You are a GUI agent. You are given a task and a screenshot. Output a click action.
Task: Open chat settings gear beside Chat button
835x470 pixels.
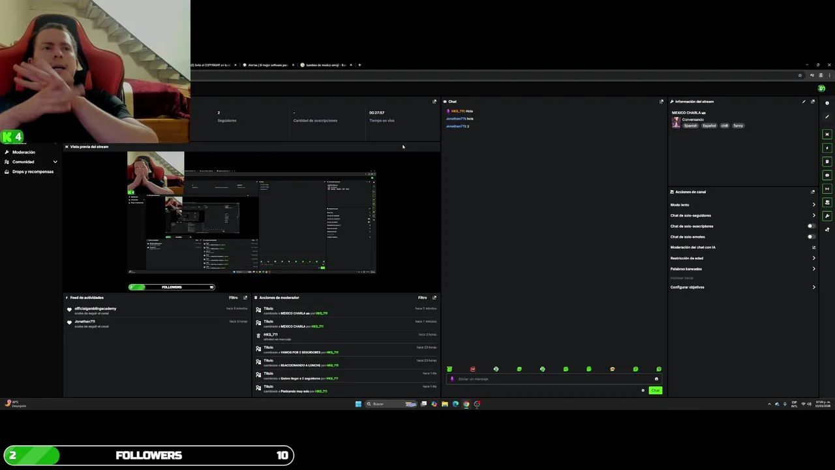coord(643,390)
